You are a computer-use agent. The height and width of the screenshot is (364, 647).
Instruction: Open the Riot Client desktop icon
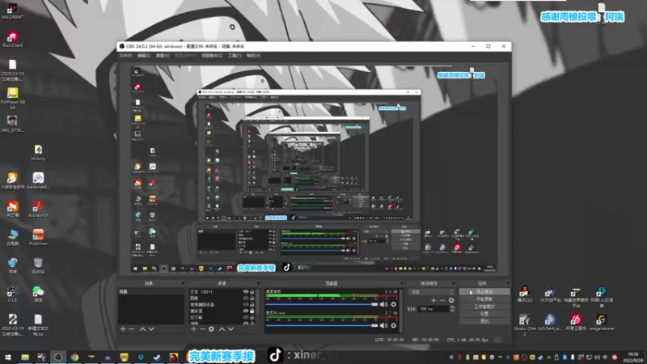(12, 39)
